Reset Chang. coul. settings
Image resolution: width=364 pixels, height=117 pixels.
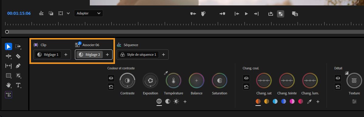coord(247,87)
